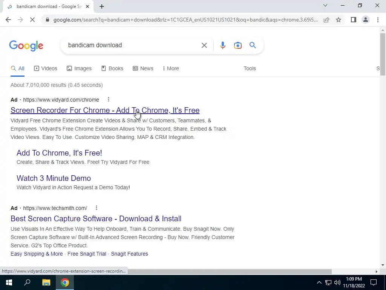Image resolution: width=386 pixels, height=290 pixels.
Task: Share this page icon in address bar
Action: [326, 20]
